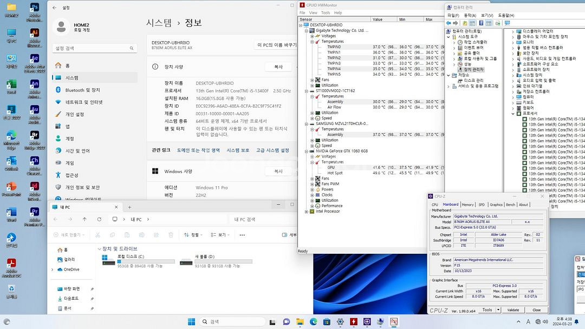585x329 pixels.
Task: Expand NVIDIA Fans PWM node
Action: click(313, 184)
